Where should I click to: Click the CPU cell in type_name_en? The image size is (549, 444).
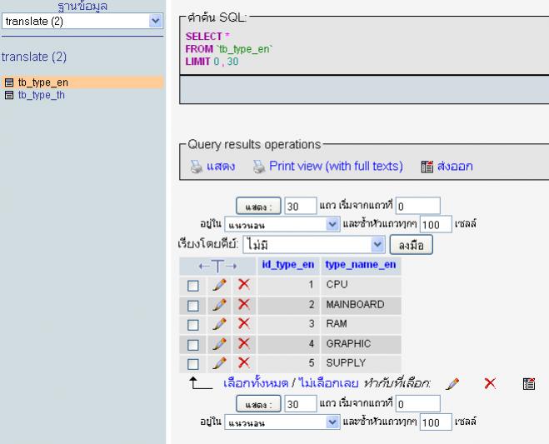361,285
